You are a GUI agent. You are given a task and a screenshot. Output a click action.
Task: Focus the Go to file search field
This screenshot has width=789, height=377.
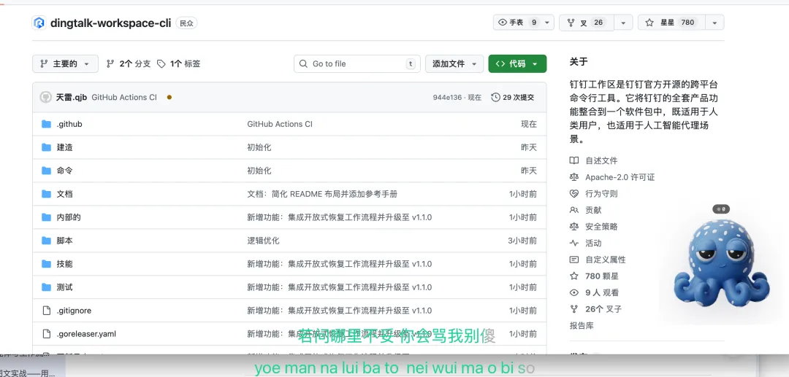pos(357,63)
